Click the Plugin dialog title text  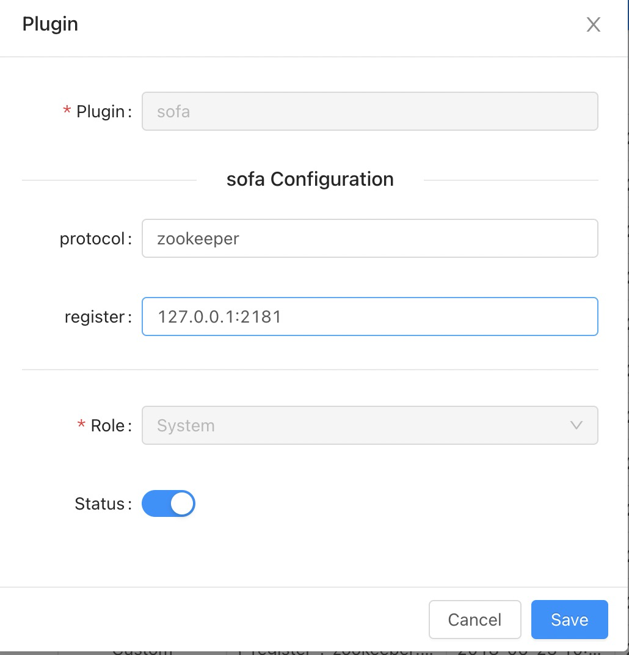point(50,24)
